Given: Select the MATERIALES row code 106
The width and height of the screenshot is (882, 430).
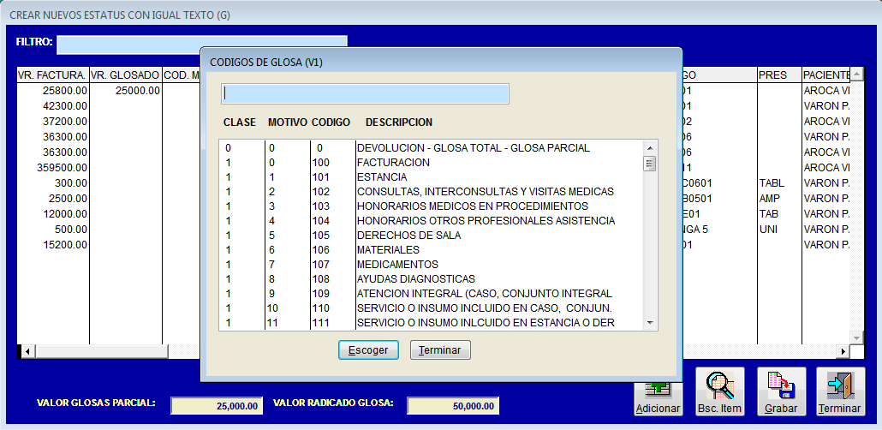Looking at the screenshot, I should click(x=432, y=249).
